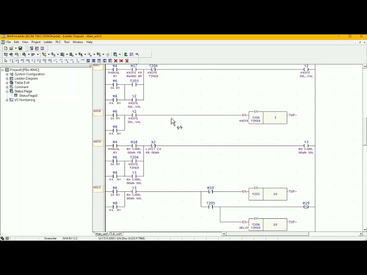367x275 pixels.
Task: Select the M19 set coil output
Action: [x=306, y=207]
